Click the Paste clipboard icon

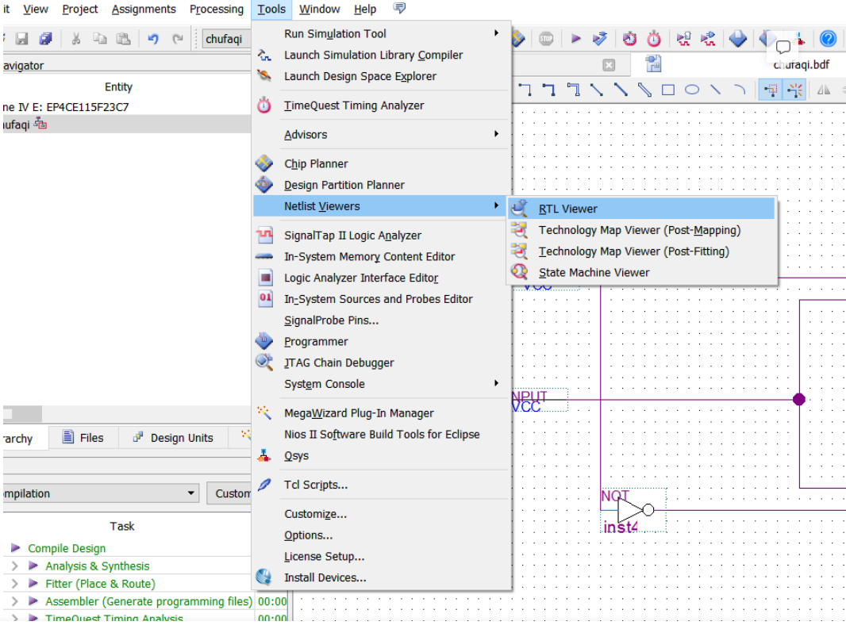pyautogui.click(x=124, y=39)
